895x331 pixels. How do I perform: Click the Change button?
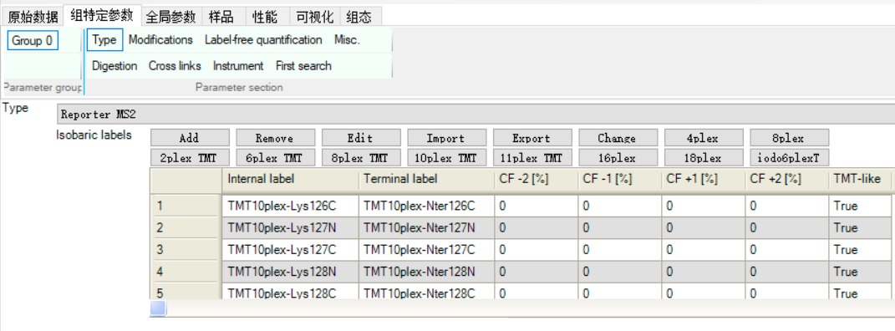(x=618, y=138)
